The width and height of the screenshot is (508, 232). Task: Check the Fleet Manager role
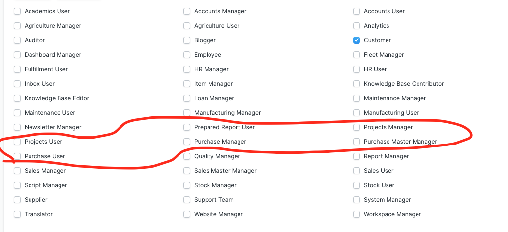(x=357, y=55)
